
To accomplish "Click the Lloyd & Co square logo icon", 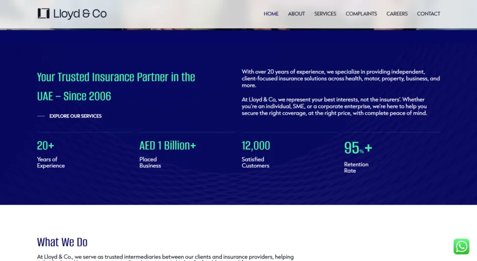I will 44,14.
